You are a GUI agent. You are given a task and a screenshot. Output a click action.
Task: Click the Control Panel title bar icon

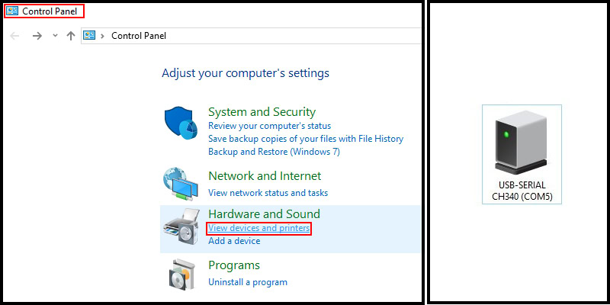tap(12, 11)
